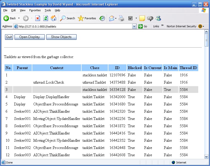Expand the Norton Internet Security dropdown
The image size is (210, 166).
(x=203, y=26)
